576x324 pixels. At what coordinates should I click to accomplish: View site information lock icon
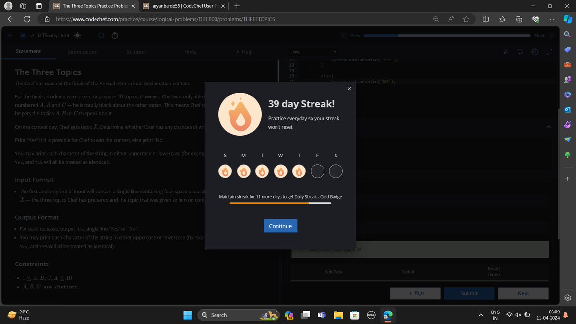click(47, 19)
